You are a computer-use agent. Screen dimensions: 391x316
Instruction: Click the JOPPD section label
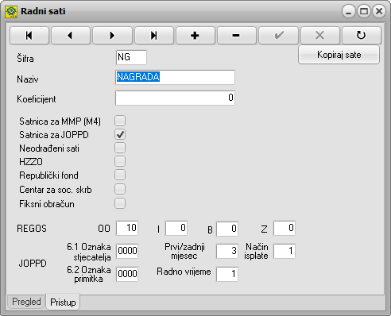pos(33,264)
